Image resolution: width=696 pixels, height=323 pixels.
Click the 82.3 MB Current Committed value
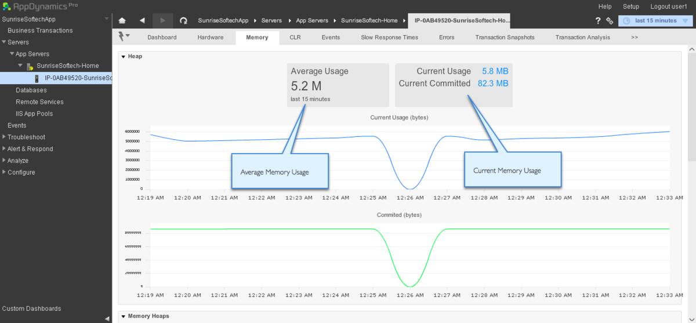492,84
